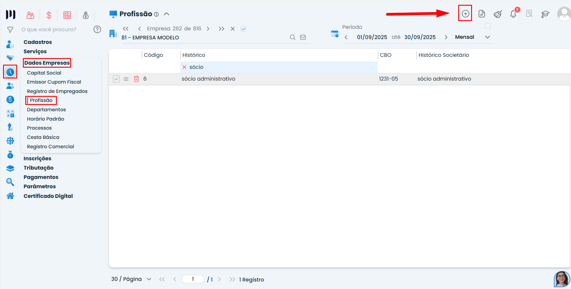Open the Departamentos page
This screenshot has height=289, width=571.
[46, 109]
